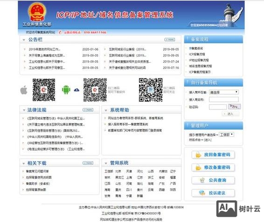Select 青海 in 管局系统 list

click(118, 196)
